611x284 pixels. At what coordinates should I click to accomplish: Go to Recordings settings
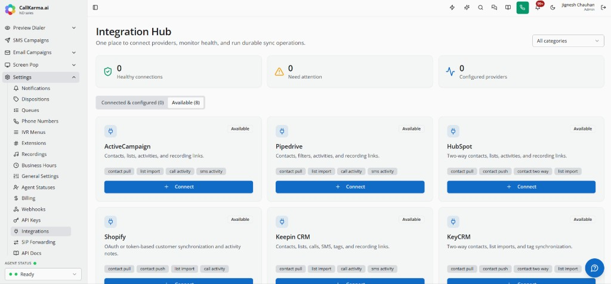(x=41, y=154)
